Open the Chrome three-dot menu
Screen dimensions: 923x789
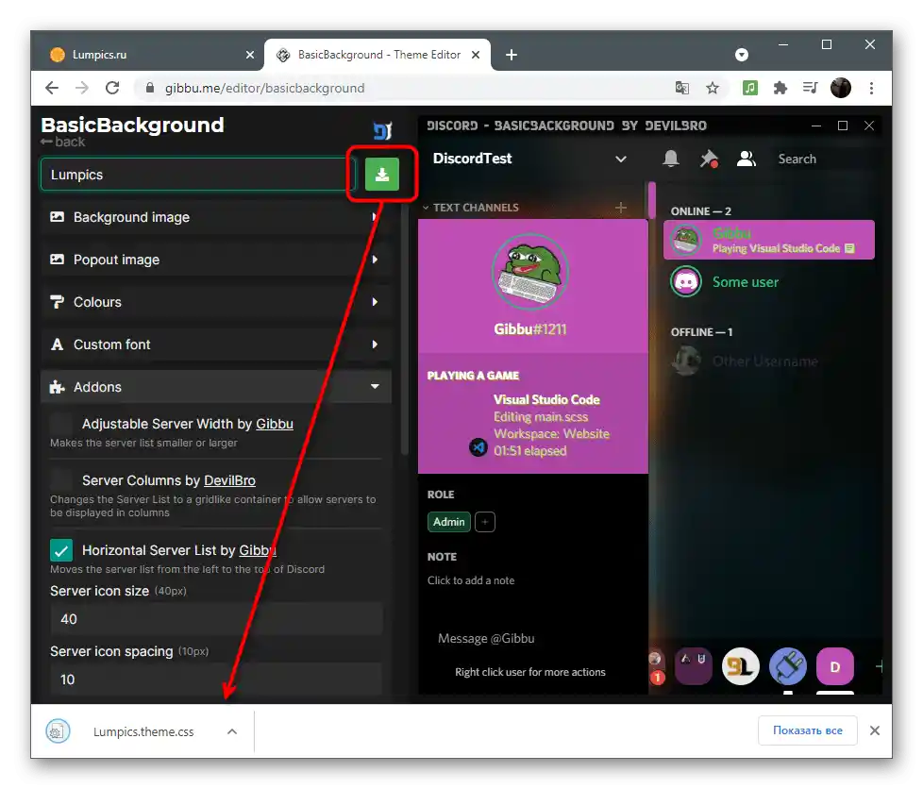(871, 88)
